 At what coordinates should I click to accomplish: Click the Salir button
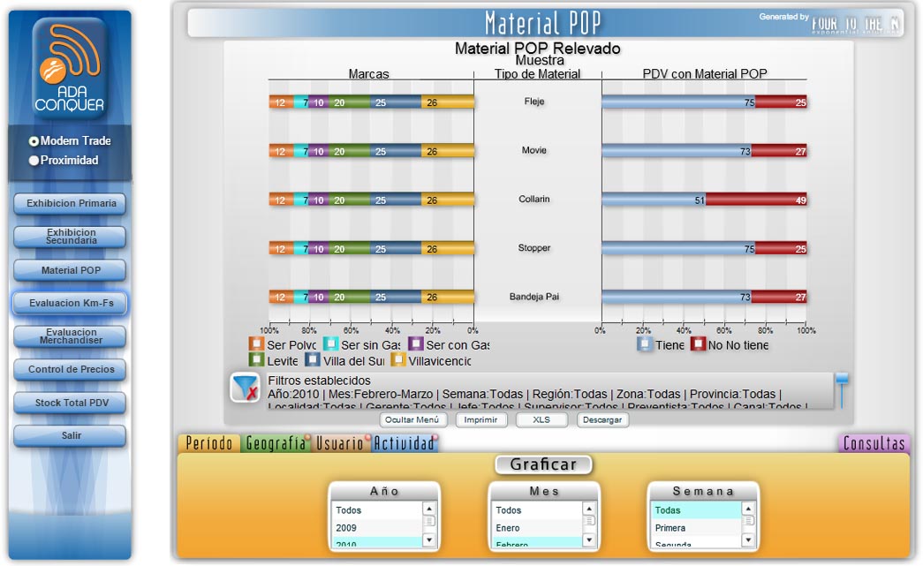(70, 436)
